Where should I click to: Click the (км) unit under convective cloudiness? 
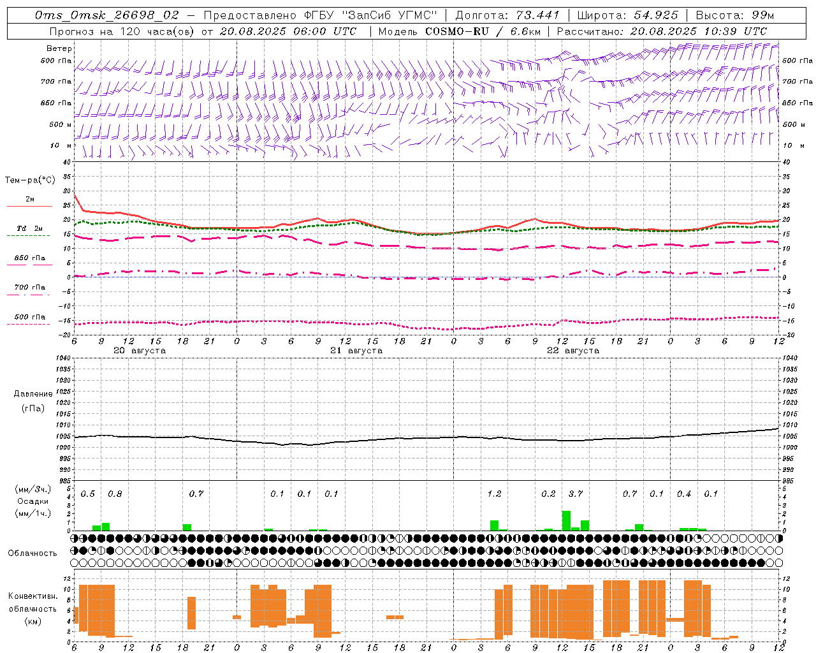pyautogui.click(x=33, y=621)
